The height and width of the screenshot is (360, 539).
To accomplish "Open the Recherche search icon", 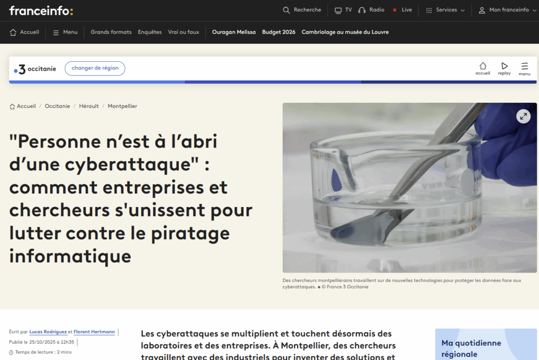I will [286, 10].
